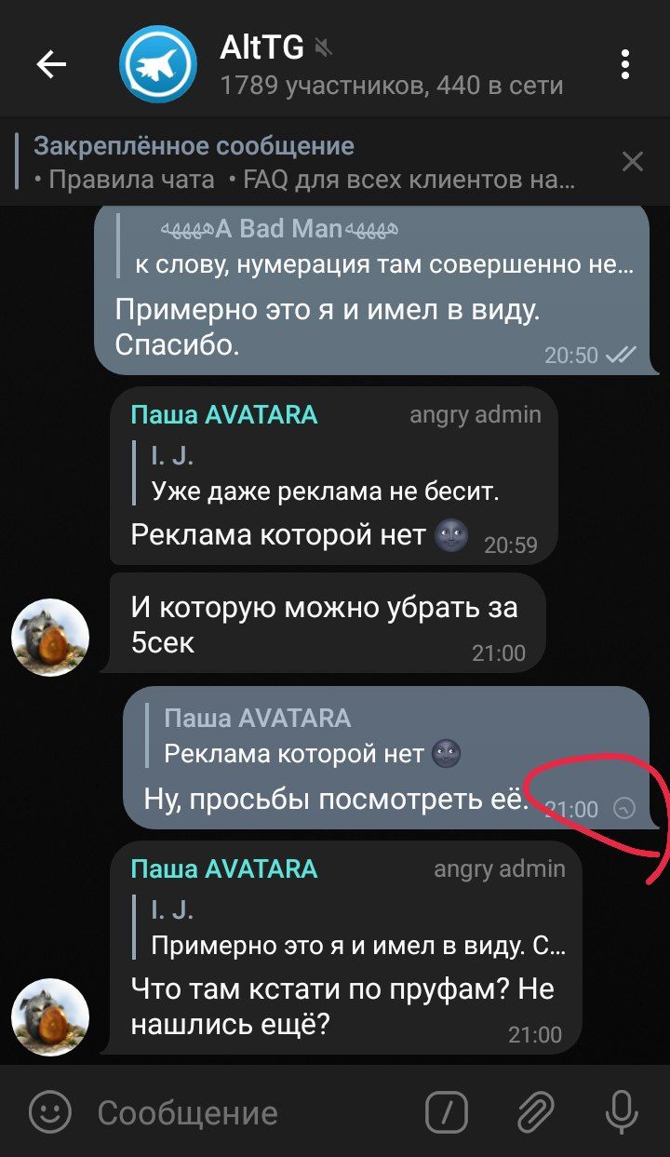This screenshot has height=1157, width=670.
Task: Tap the back arrow in header
Action: [51, 64]
